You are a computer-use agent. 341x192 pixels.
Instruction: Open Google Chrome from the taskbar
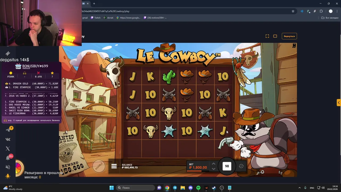point(167,188)
